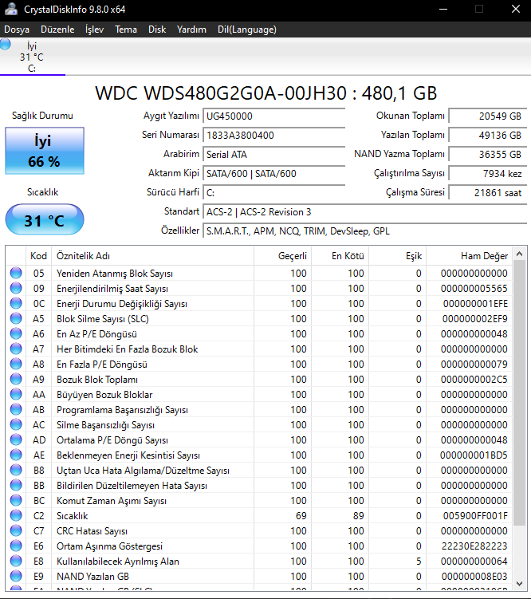Select the row Ortam Aşınma Göstergesi
The width and height of the screenshot is (531, 599).
pos(259,546)
